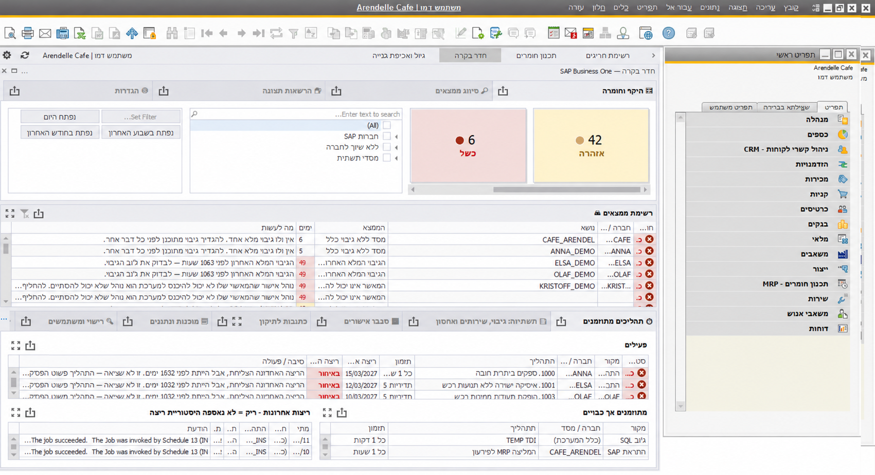The image size is (875, 475).
Task: Click the messages alert envelope icon
Action: tap(570, 33)
